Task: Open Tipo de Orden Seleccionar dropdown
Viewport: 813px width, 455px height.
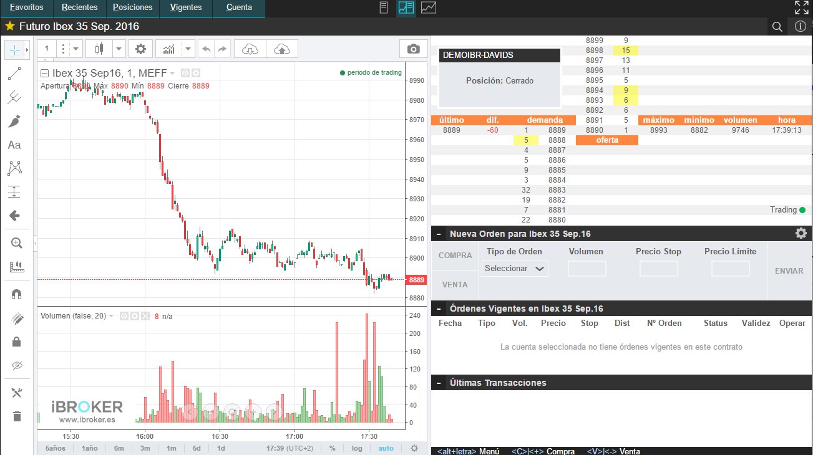Action: [515, 269]
